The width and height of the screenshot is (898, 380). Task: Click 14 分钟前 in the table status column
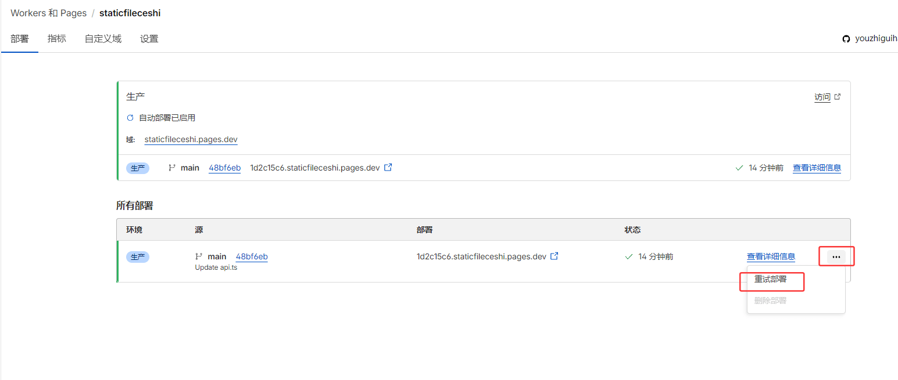click(x=656, y=256)
